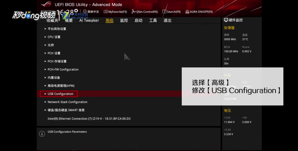The width and height of the screenshot is (298, 151).
Task: Click the 30x ratio value
Action: tap(226, 64)
